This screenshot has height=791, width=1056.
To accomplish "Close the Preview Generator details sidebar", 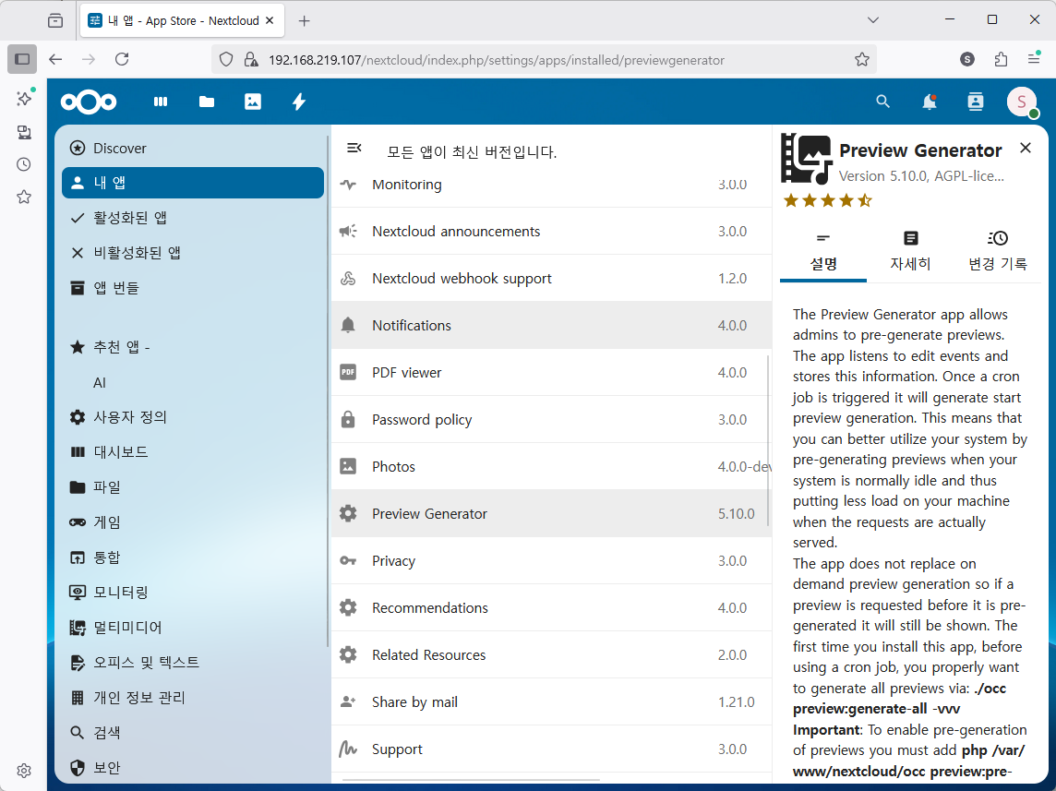I will (x=1025, y=148).
